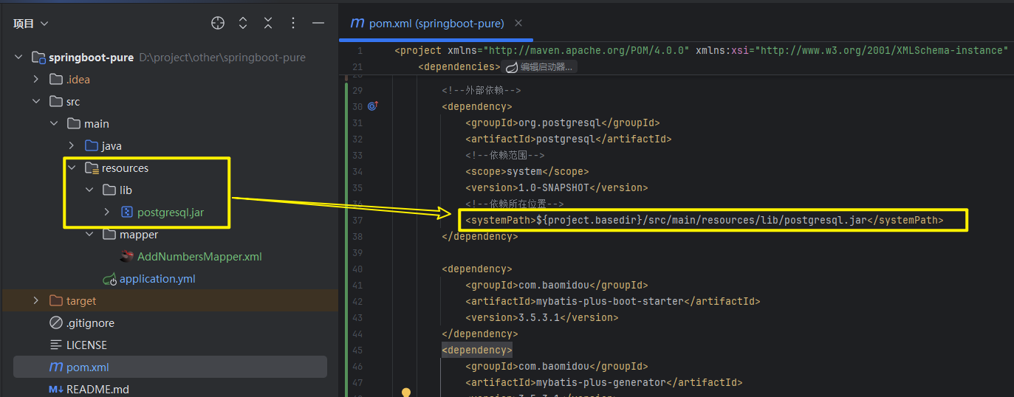The width and height of the screenshot is (1014, 397).
Task: Hide the project tool window with minimize icon
Action: [x=318, y=24]
